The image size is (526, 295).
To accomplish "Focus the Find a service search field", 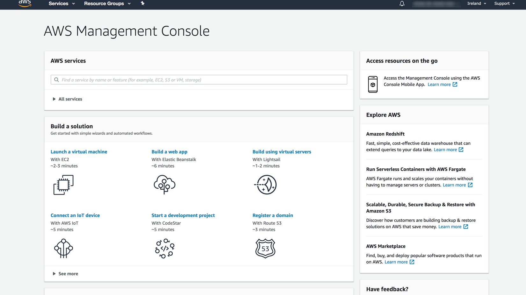I will point(199,80).
